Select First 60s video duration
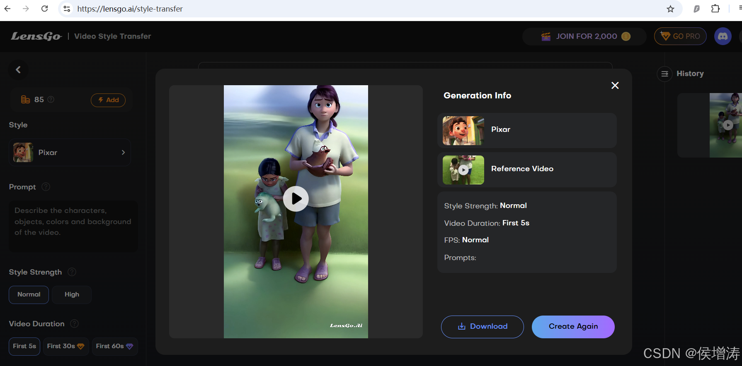The image size is (742, 366). click(x=115, y=347)
